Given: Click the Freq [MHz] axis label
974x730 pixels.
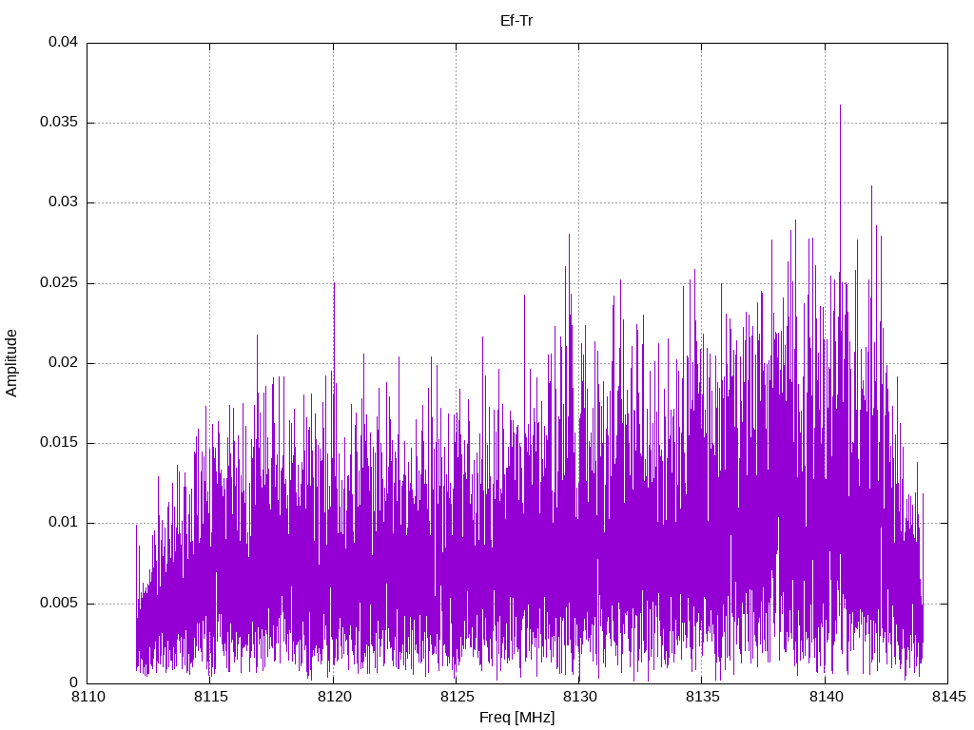Looking at the screenshot, I should pyautogui.click(x=516, y=718).
